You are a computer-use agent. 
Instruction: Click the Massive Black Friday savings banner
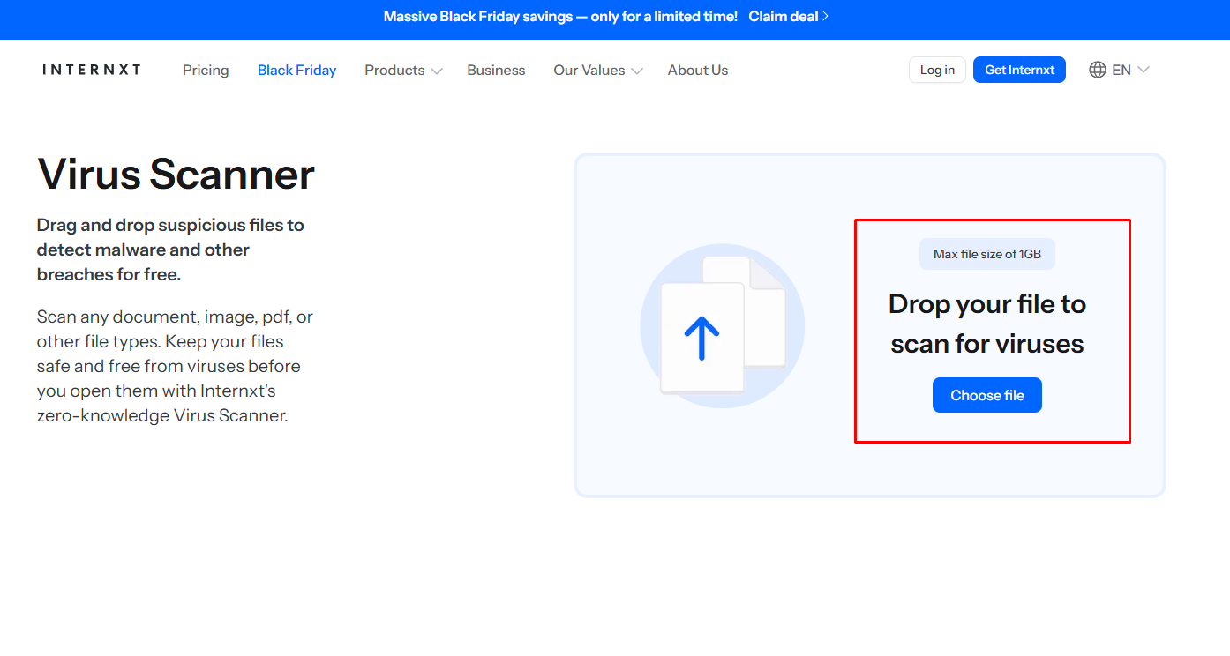[x=559, y=15]
